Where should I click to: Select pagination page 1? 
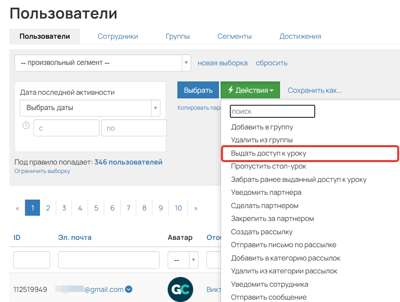[x=32, y=208]
